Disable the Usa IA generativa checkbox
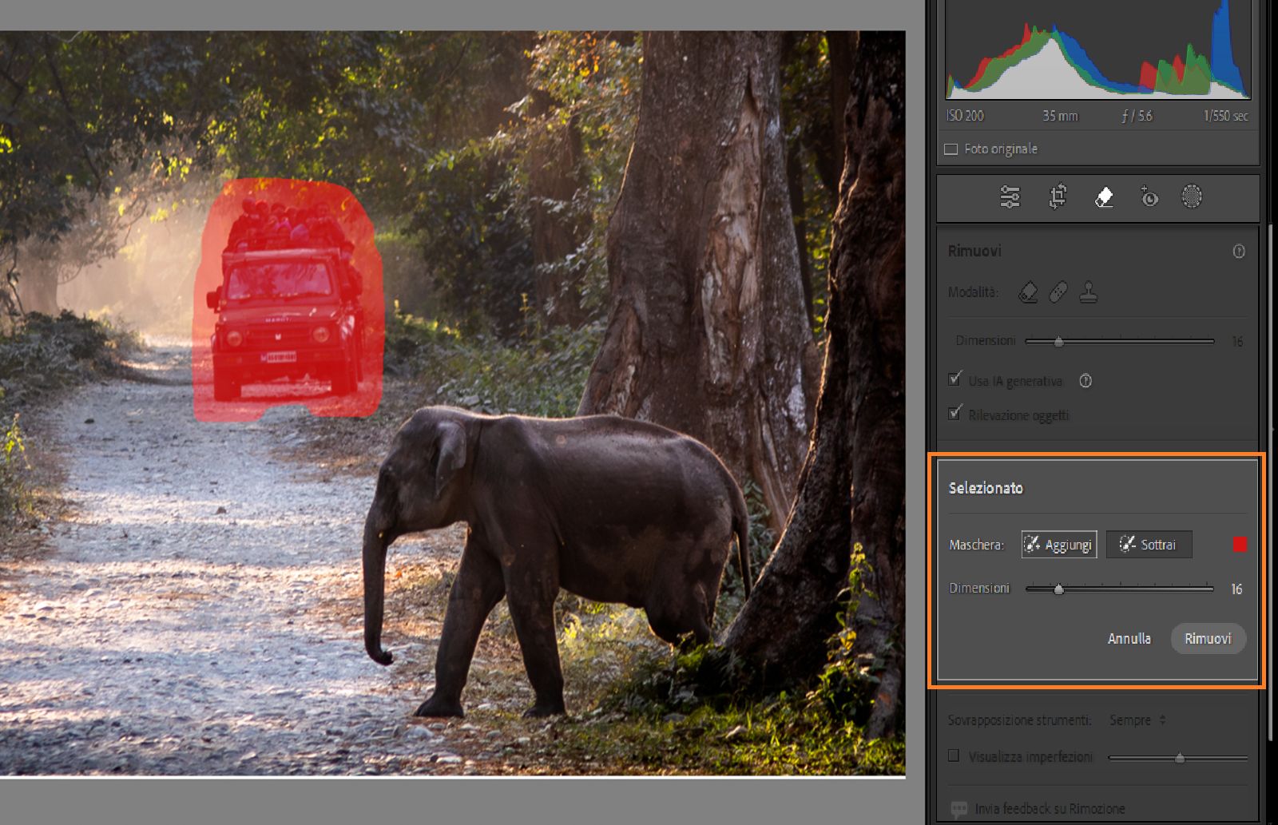The image size is (1278, 825). [955, 379]
